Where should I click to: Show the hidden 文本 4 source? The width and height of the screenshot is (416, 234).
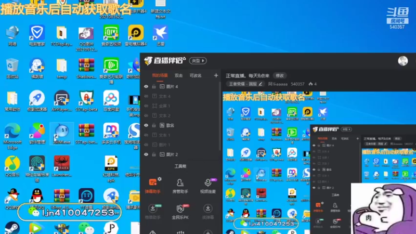pyautogui.click(x=146, y=96)
